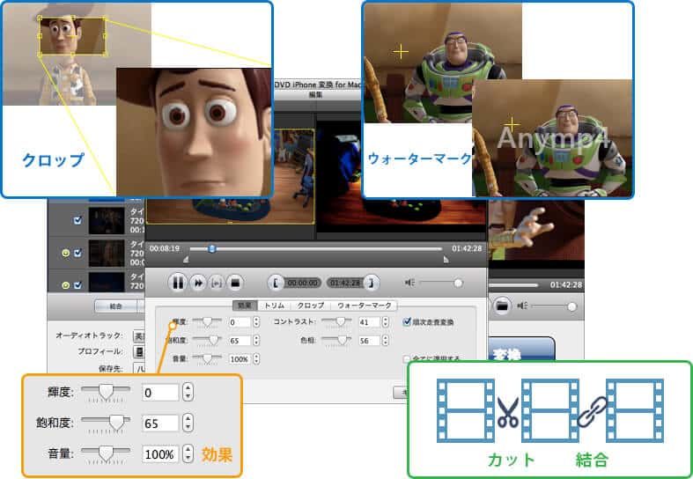Click the blue playhead knob on the seek bar

click(212, 249)
